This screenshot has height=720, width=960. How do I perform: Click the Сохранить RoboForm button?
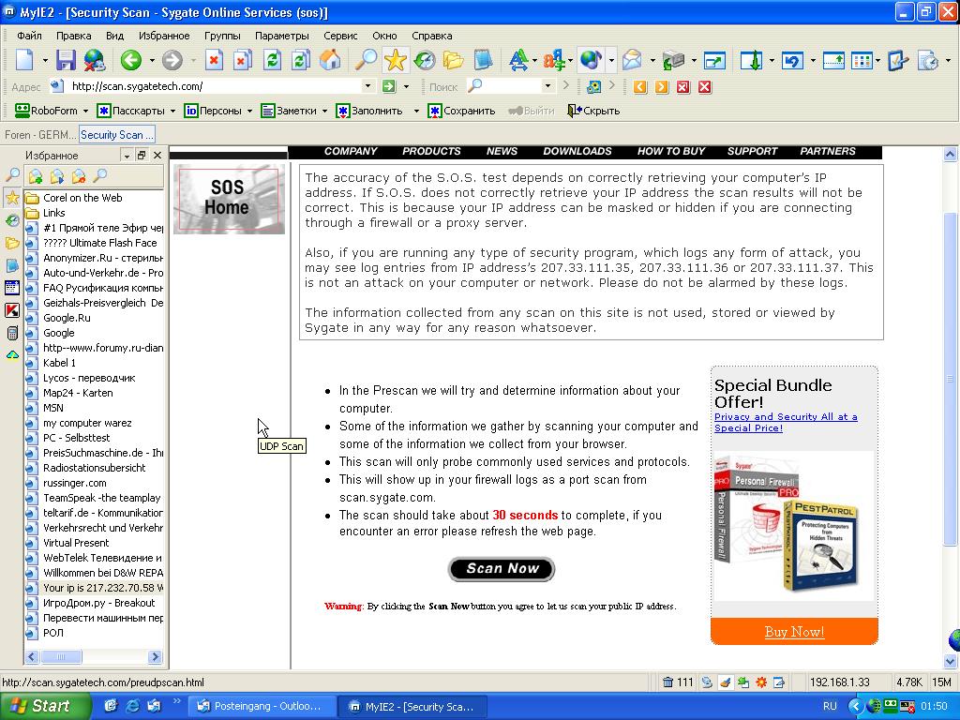pos(461,111)
